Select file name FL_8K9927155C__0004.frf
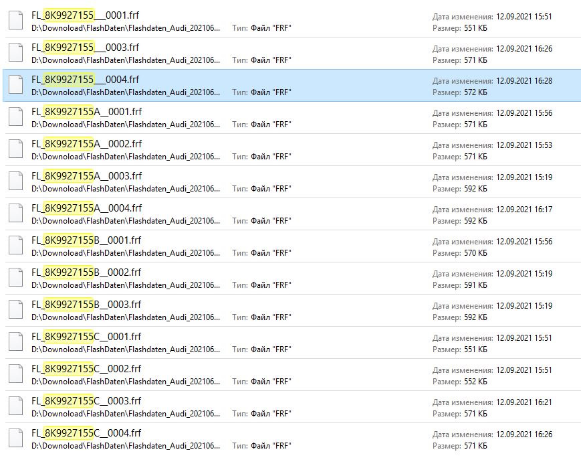The width and height of the screenshot is (581, 468). tap(86, 433)
